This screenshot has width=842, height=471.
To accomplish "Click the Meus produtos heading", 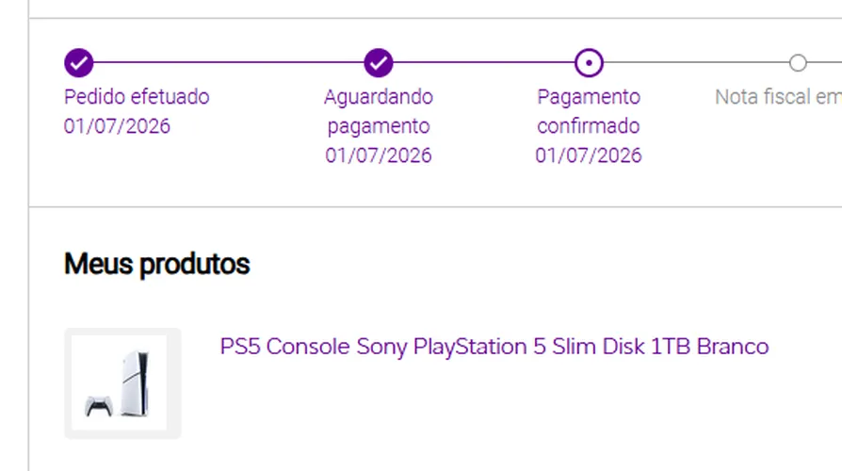I will 156,264.
